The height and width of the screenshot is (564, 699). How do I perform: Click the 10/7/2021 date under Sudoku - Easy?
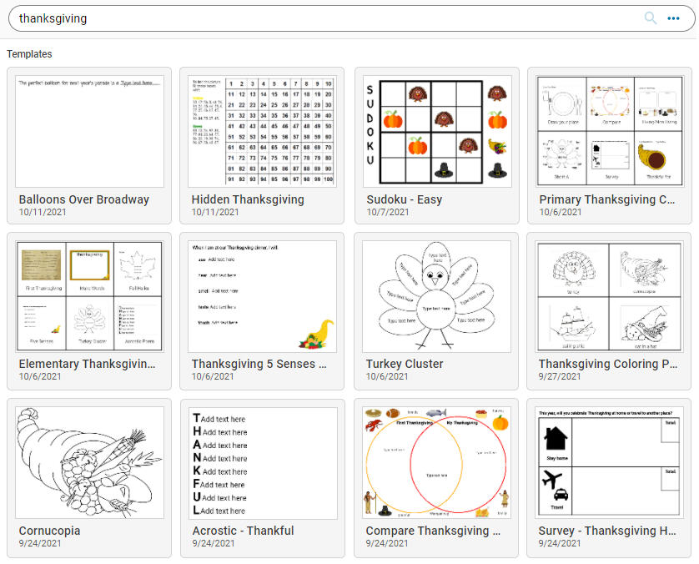click(x=387, y=212)
